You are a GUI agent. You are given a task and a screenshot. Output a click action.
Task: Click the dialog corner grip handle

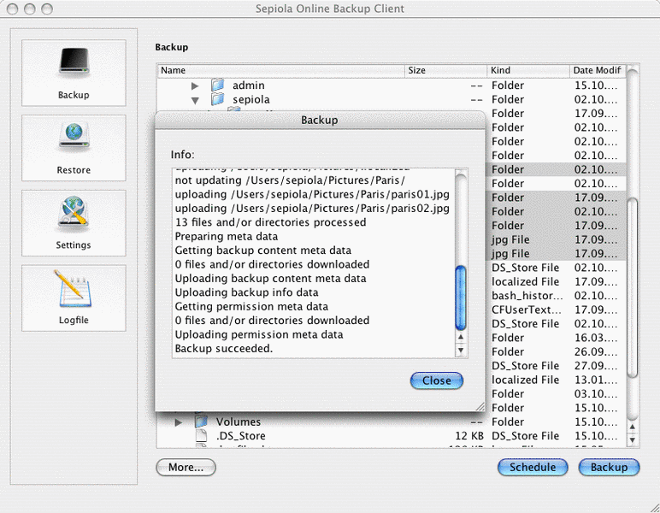pos(480,406)
